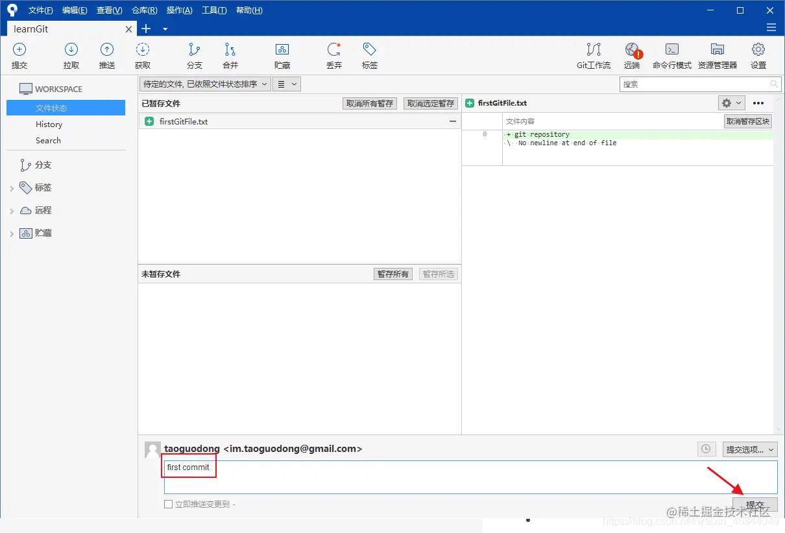The image size is (785, 533).
Task: Click the hamburger menu icon at the top right
Action: 771,27
